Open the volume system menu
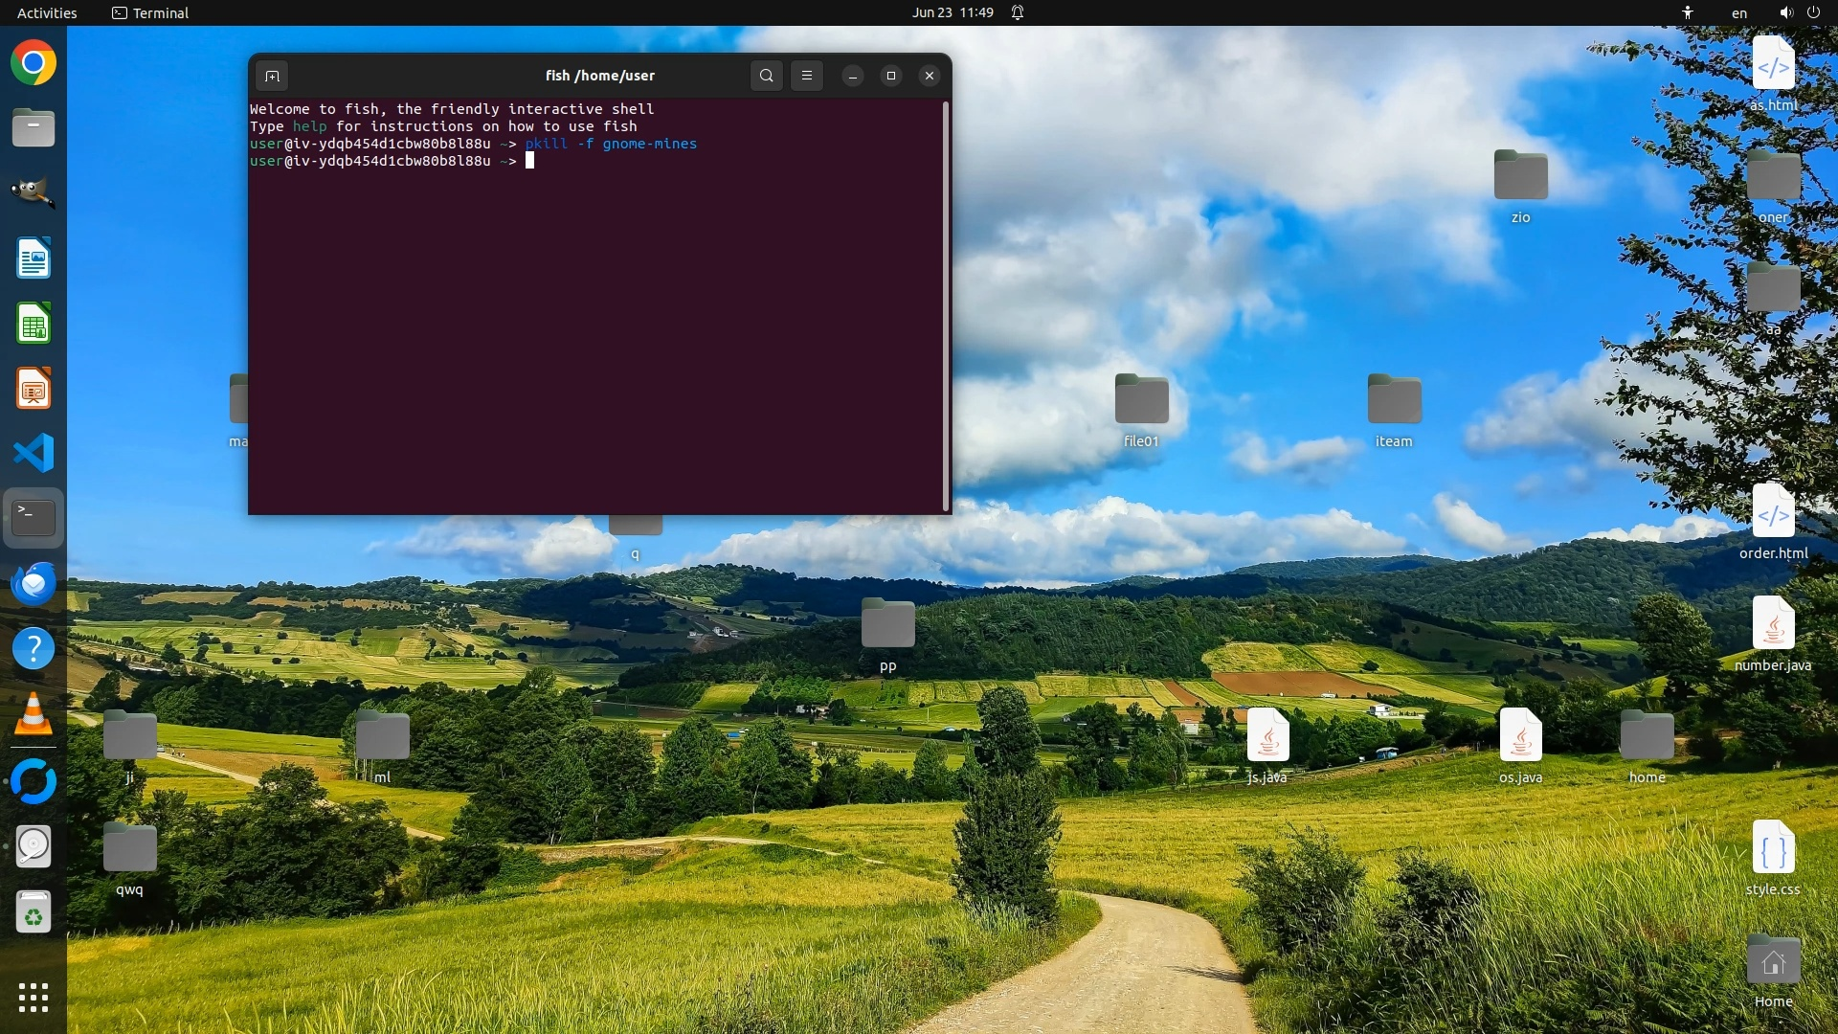 coord(1785,12)
